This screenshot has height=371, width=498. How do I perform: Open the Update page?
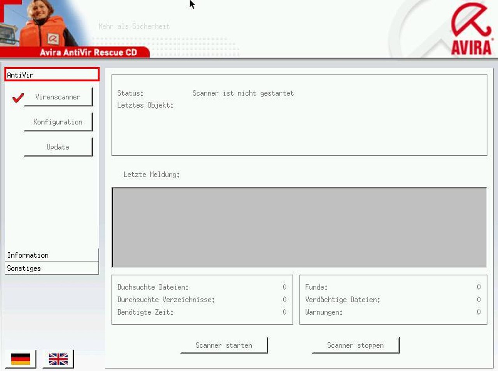click(58, 147)
